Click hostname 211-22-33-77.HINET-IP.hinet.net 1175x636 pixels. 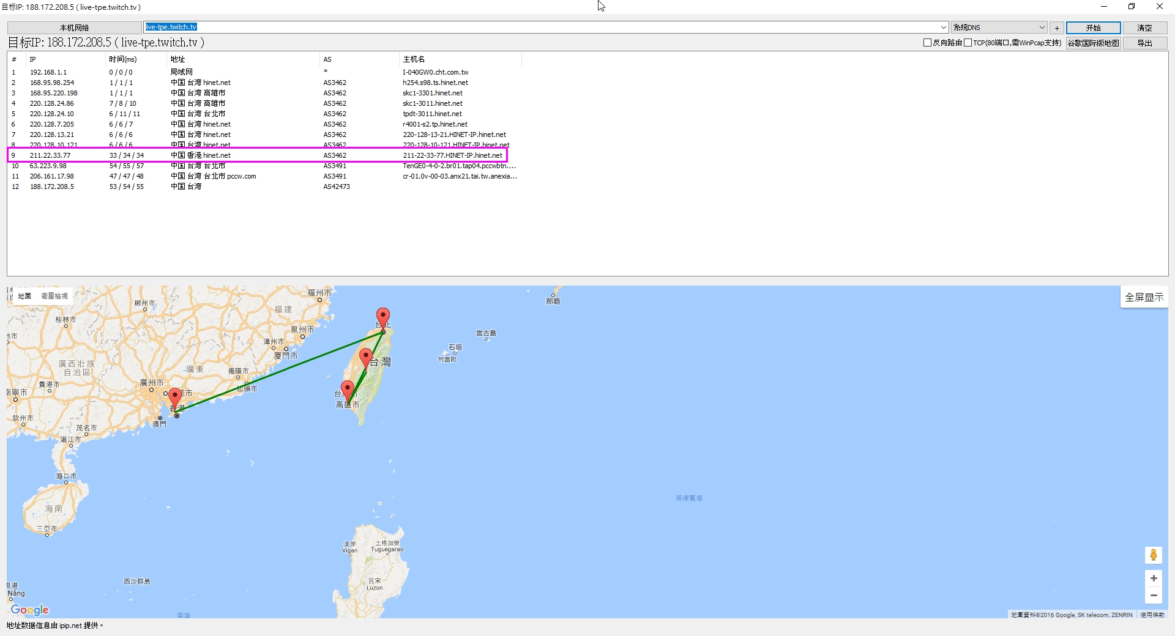453,155
